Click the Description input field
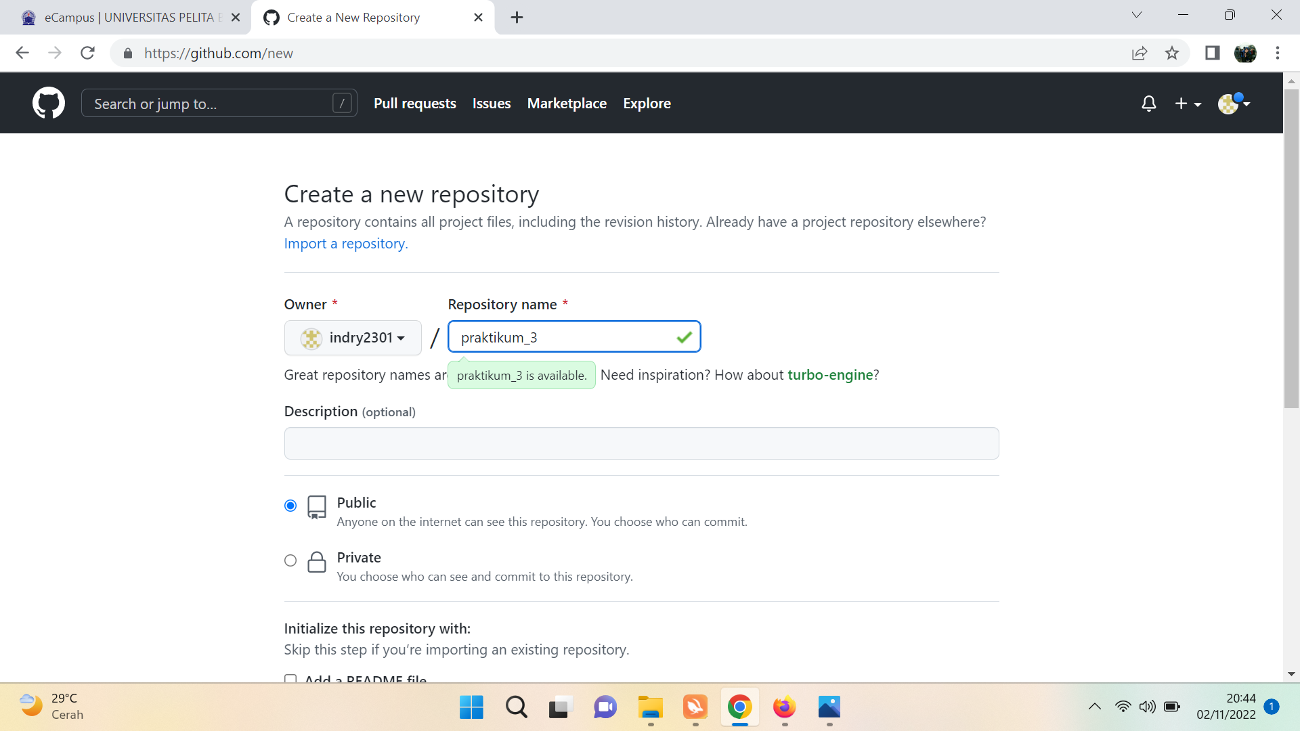The height and width of the screenshot is (731, 1300). [641, 443]
